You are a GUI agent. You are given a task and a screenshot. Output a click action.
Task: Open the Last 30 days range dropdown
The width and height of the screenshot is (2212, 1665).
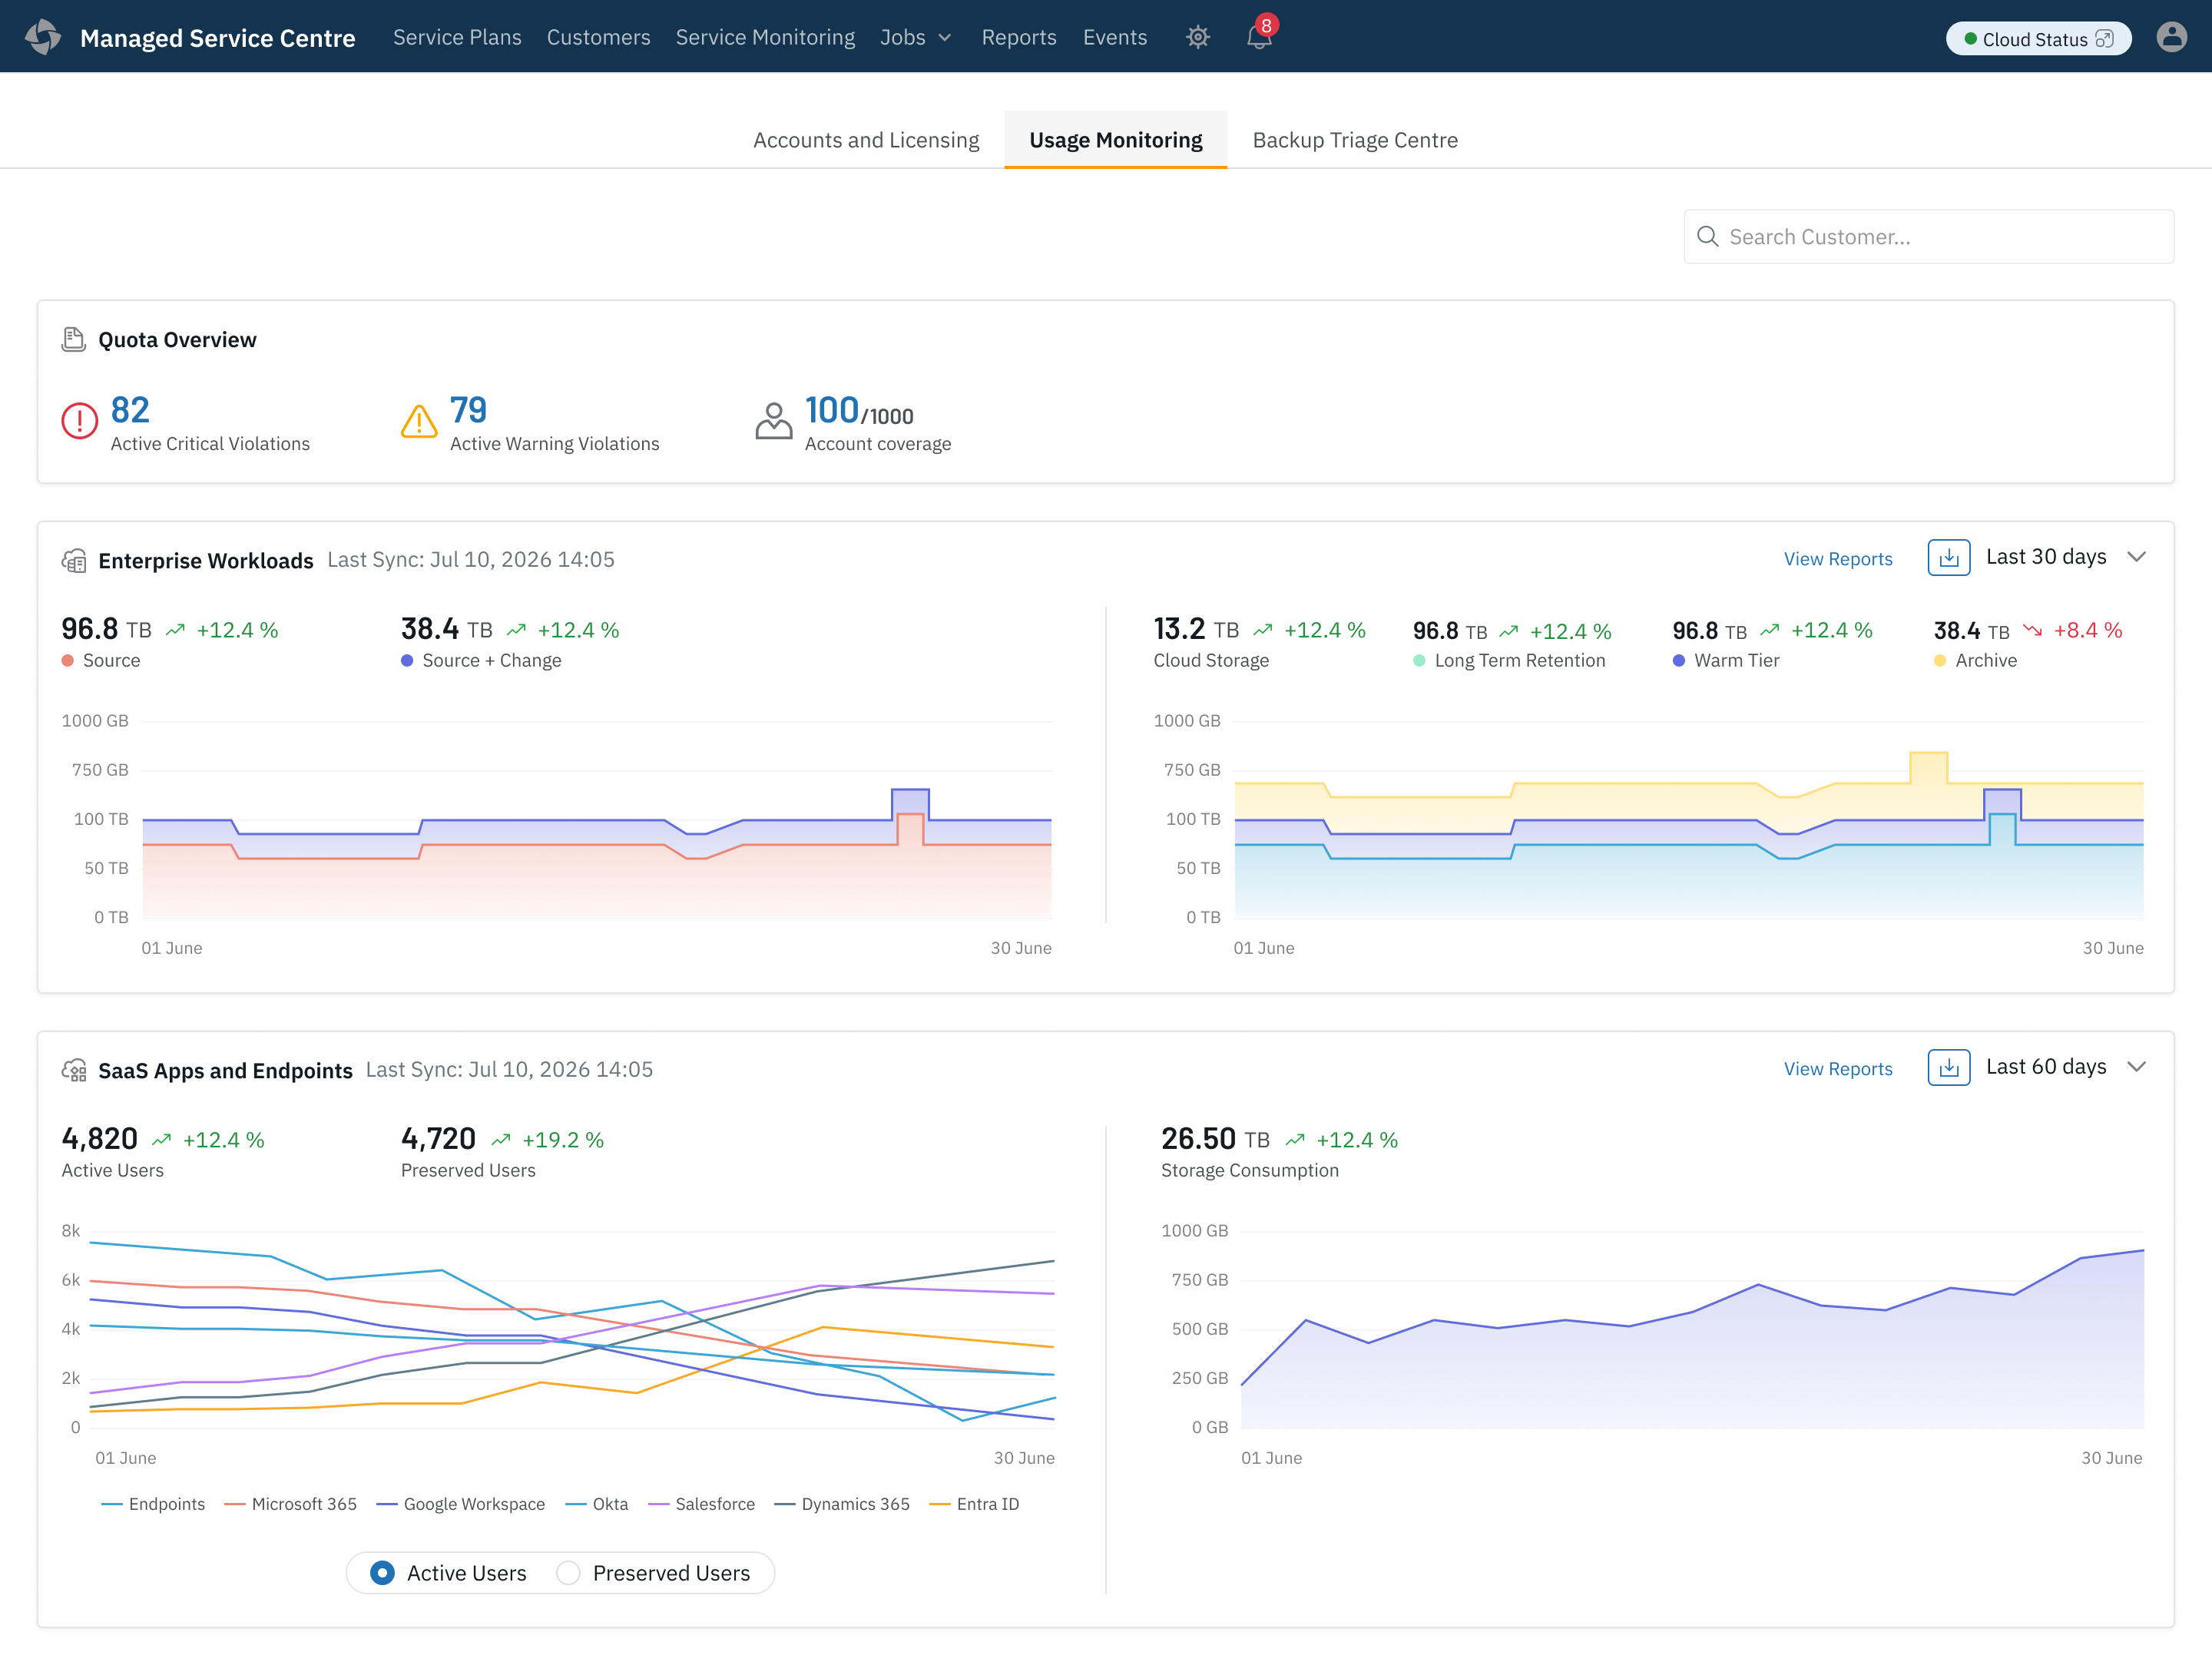click(x=2066, y=557)
